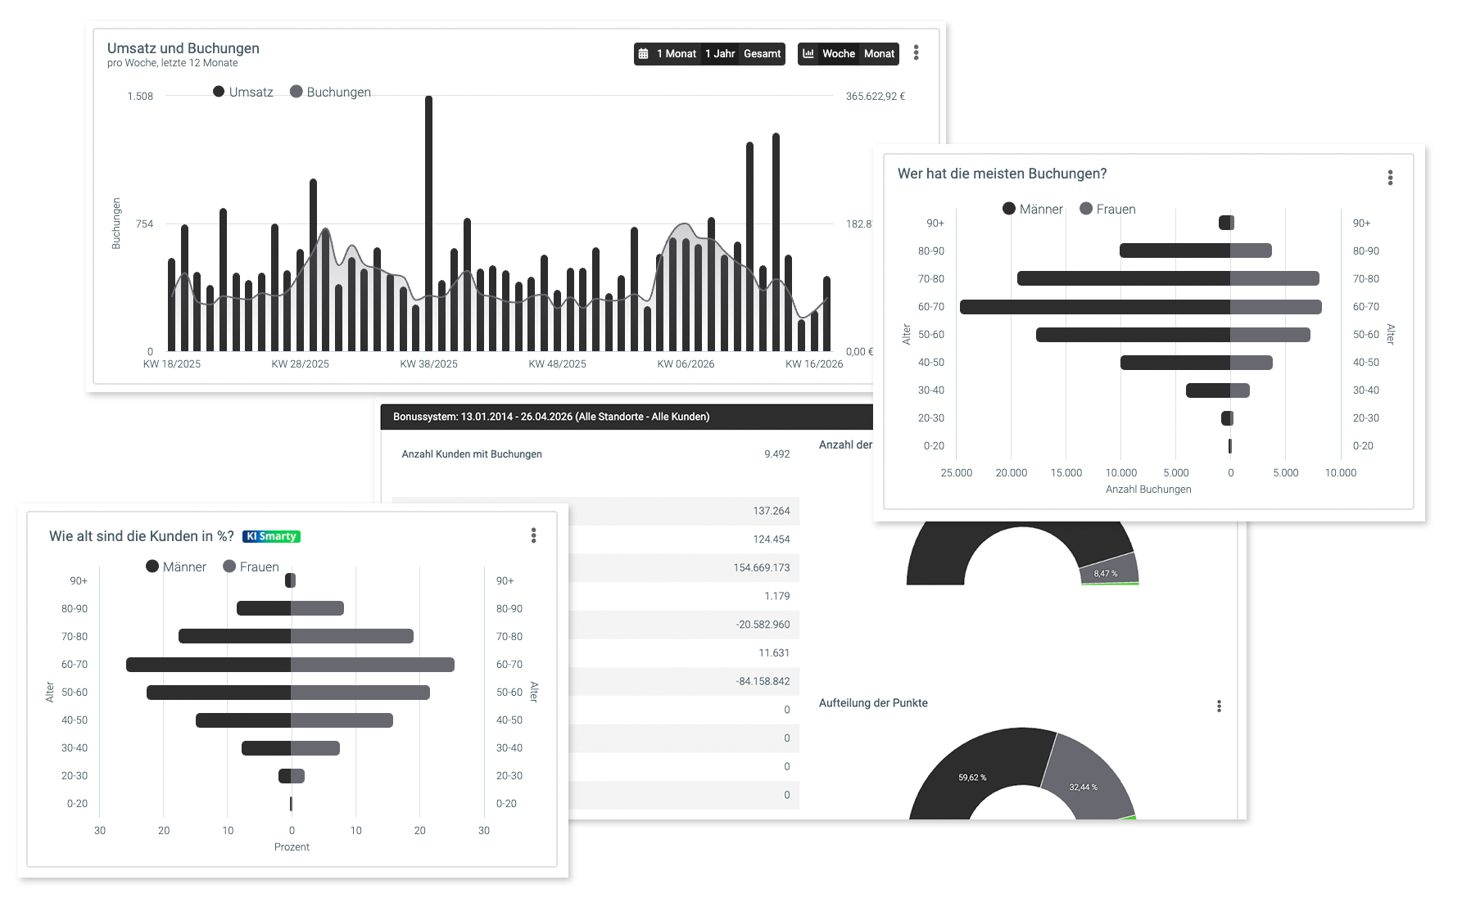Group chart by Woche
Screen dimensions: 1462x898
[838, 54]
